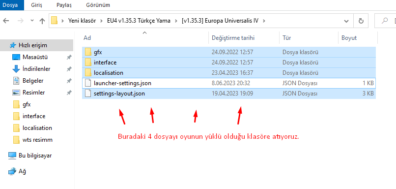Open İndirilenler in quick access
The width and height of the screenshot is (396, 189).
click(x=37, y=69)
